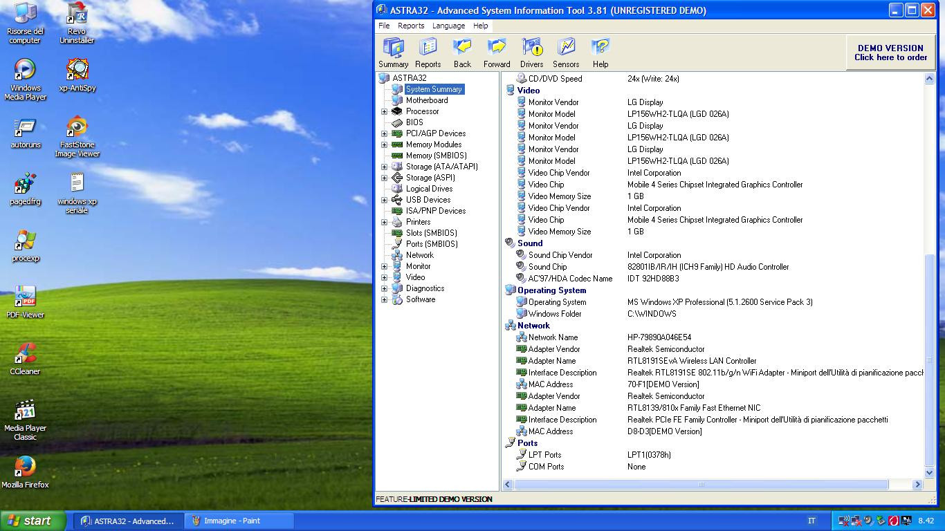Click the Demo Version order button

pos(890,53)
